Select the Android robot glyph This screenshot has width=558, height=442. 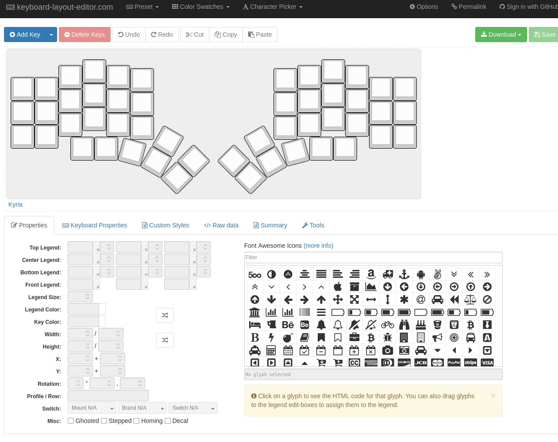421,274
